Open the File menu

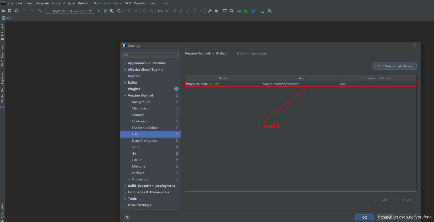11,3
